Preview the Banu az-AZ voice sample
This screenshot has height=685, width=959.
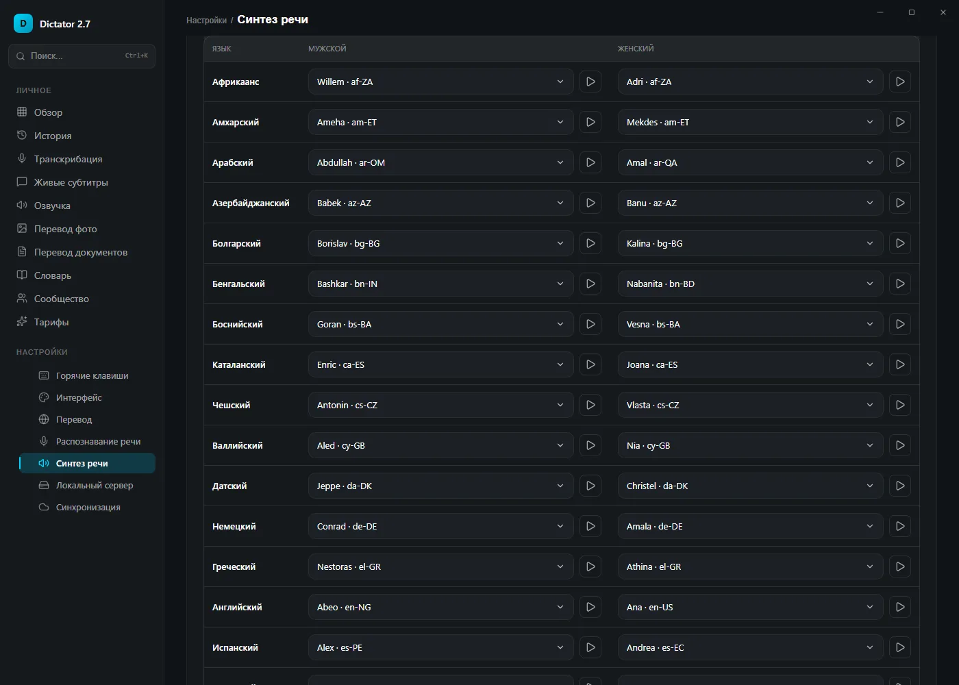900,203
